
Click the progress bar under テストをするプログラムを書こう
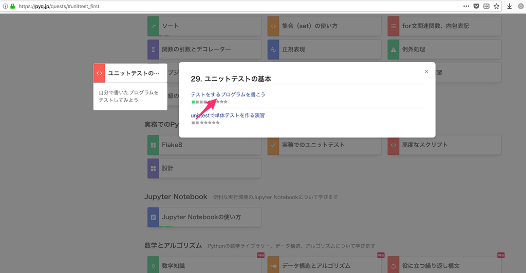pyautogui.click(x=210, y=102)
